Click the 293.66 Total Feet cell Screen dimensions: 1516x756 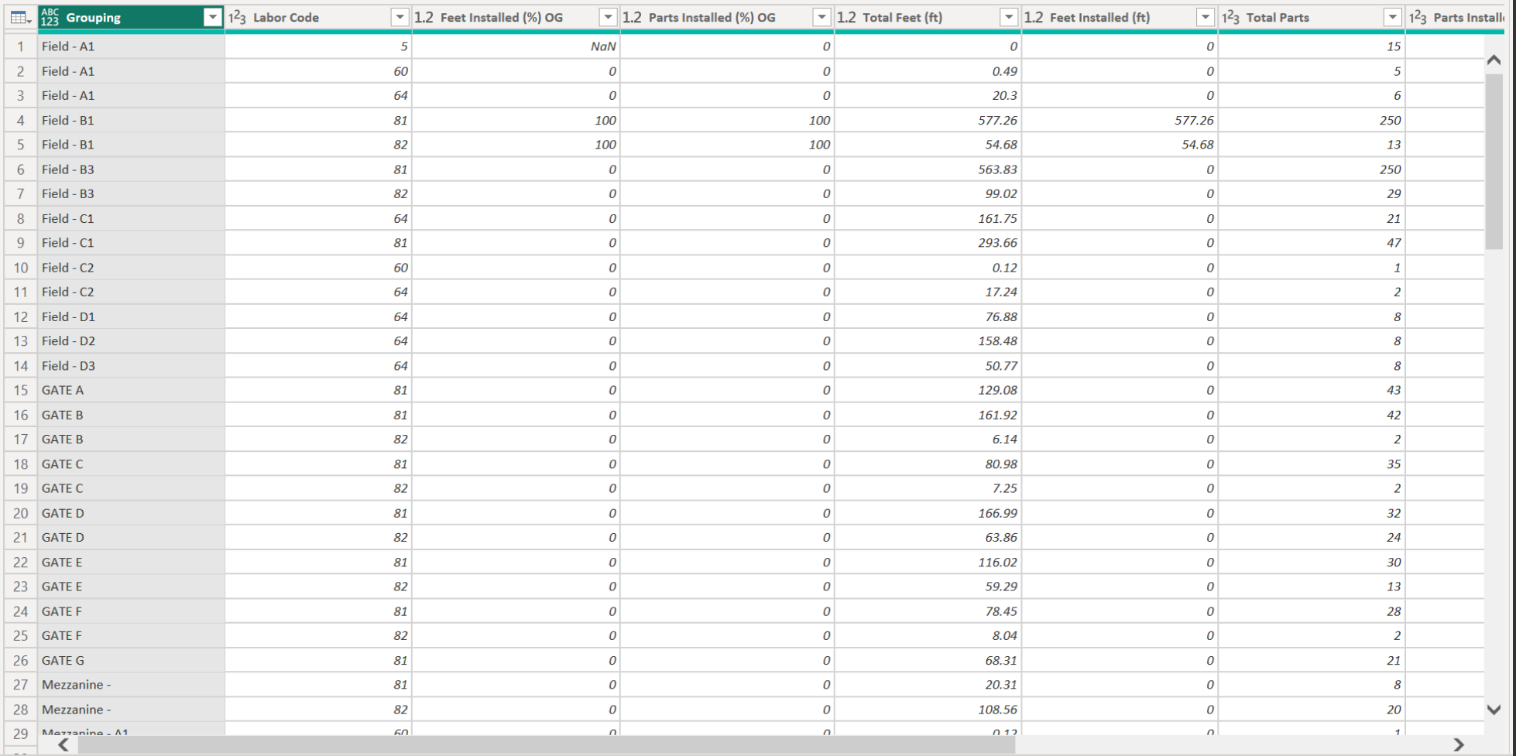[x=928, y=243]
